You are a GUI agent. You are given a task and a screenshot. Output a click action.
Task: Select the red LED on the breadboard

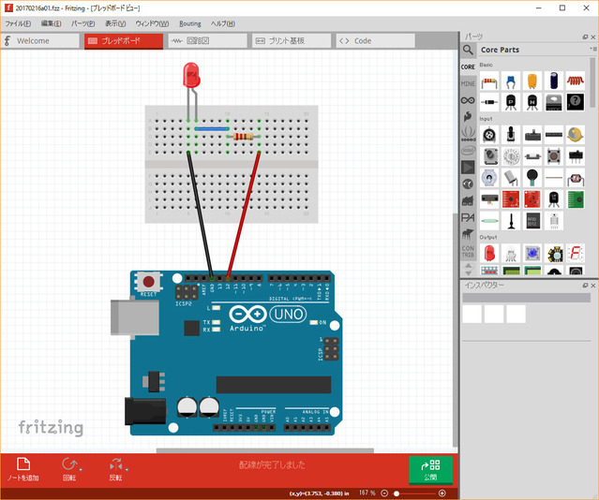tap(191, 75)
